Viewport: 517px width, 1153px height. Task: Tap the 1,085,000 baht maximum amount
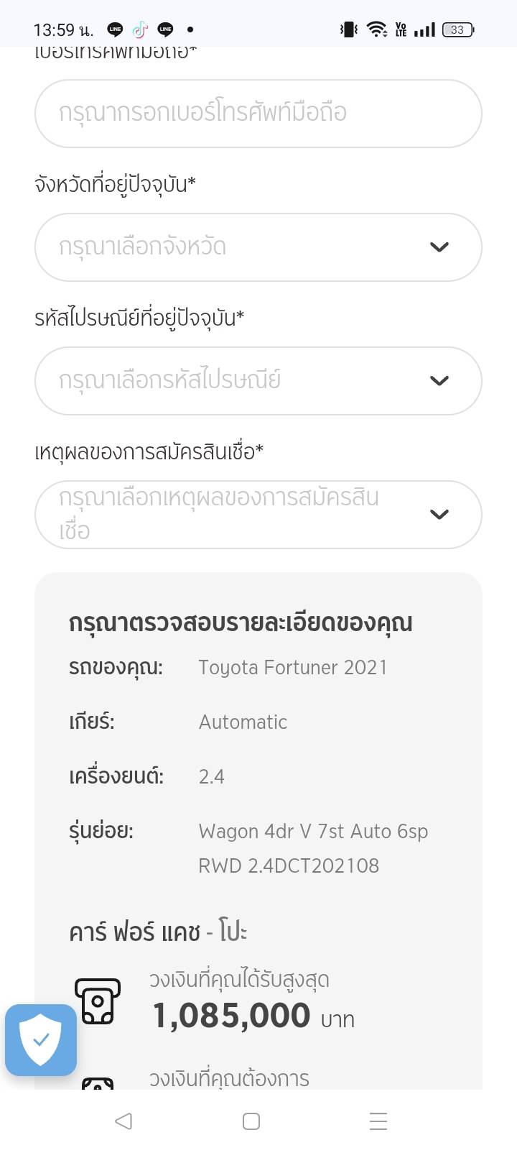232,1016
